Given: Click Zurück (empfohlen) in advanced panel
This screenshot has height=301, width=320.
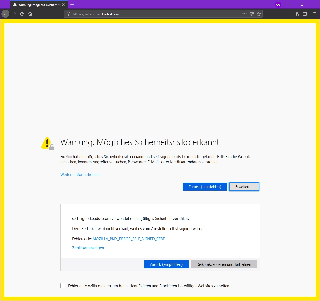Looking at the screenshot, I should [x=166, y=264].
